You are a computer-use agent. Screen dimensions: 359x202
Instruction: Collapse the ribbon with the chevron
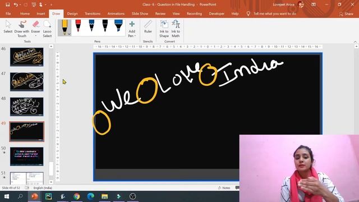355,42
